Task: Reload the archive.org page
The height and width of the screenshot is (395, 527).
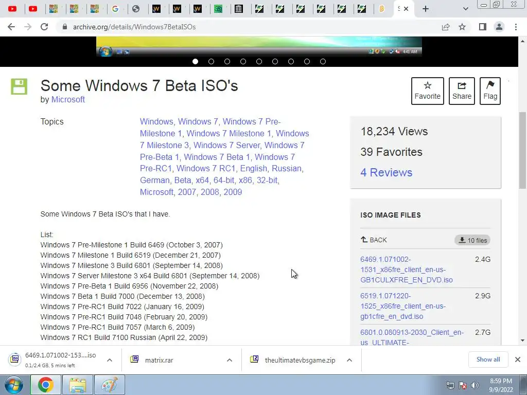Action: [44, 27]
